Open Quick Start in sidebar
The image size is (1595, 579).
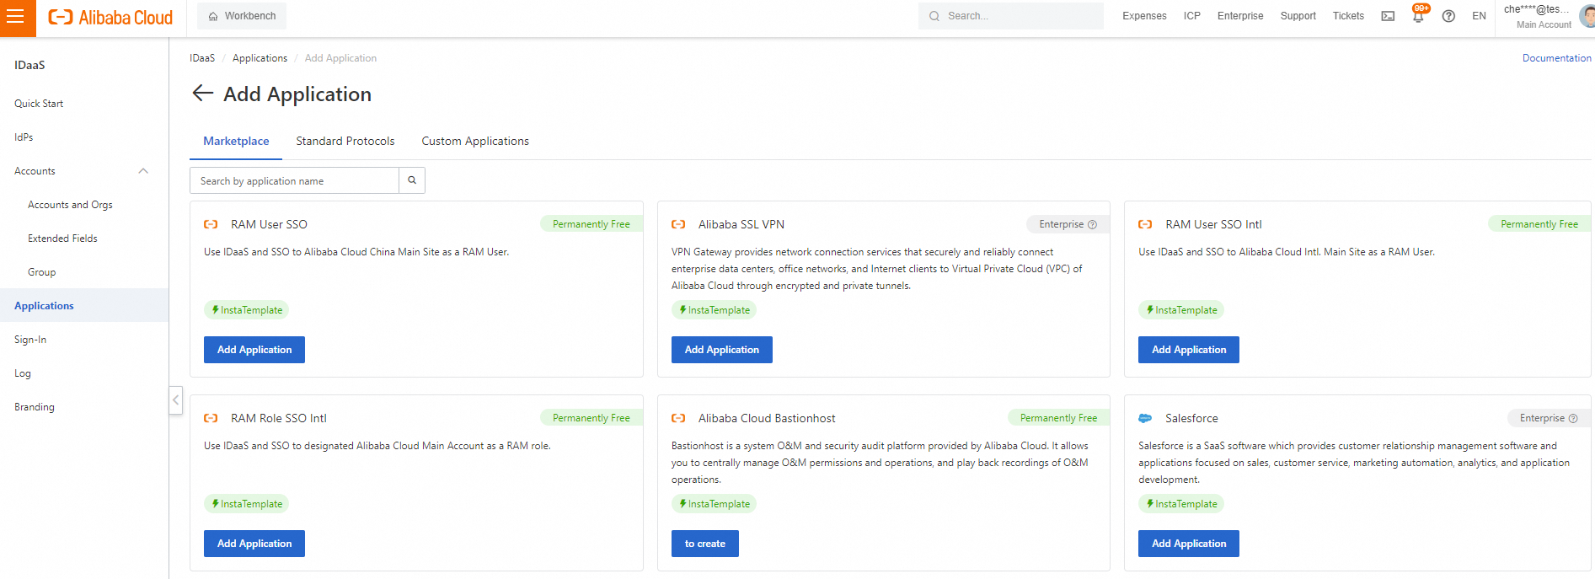coord(39,104)
